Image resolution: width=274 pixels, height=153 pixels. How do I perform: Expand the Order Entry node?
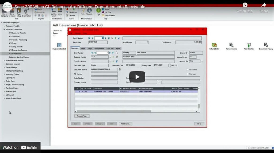(4, 81)
